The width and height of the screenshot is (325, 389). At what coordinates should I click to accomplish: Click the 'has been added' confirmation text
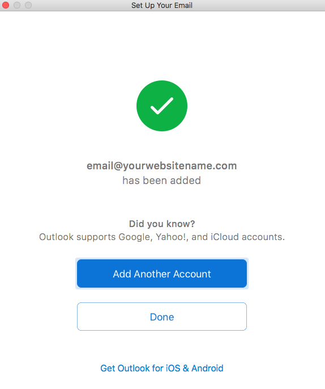tap(162, 181)
